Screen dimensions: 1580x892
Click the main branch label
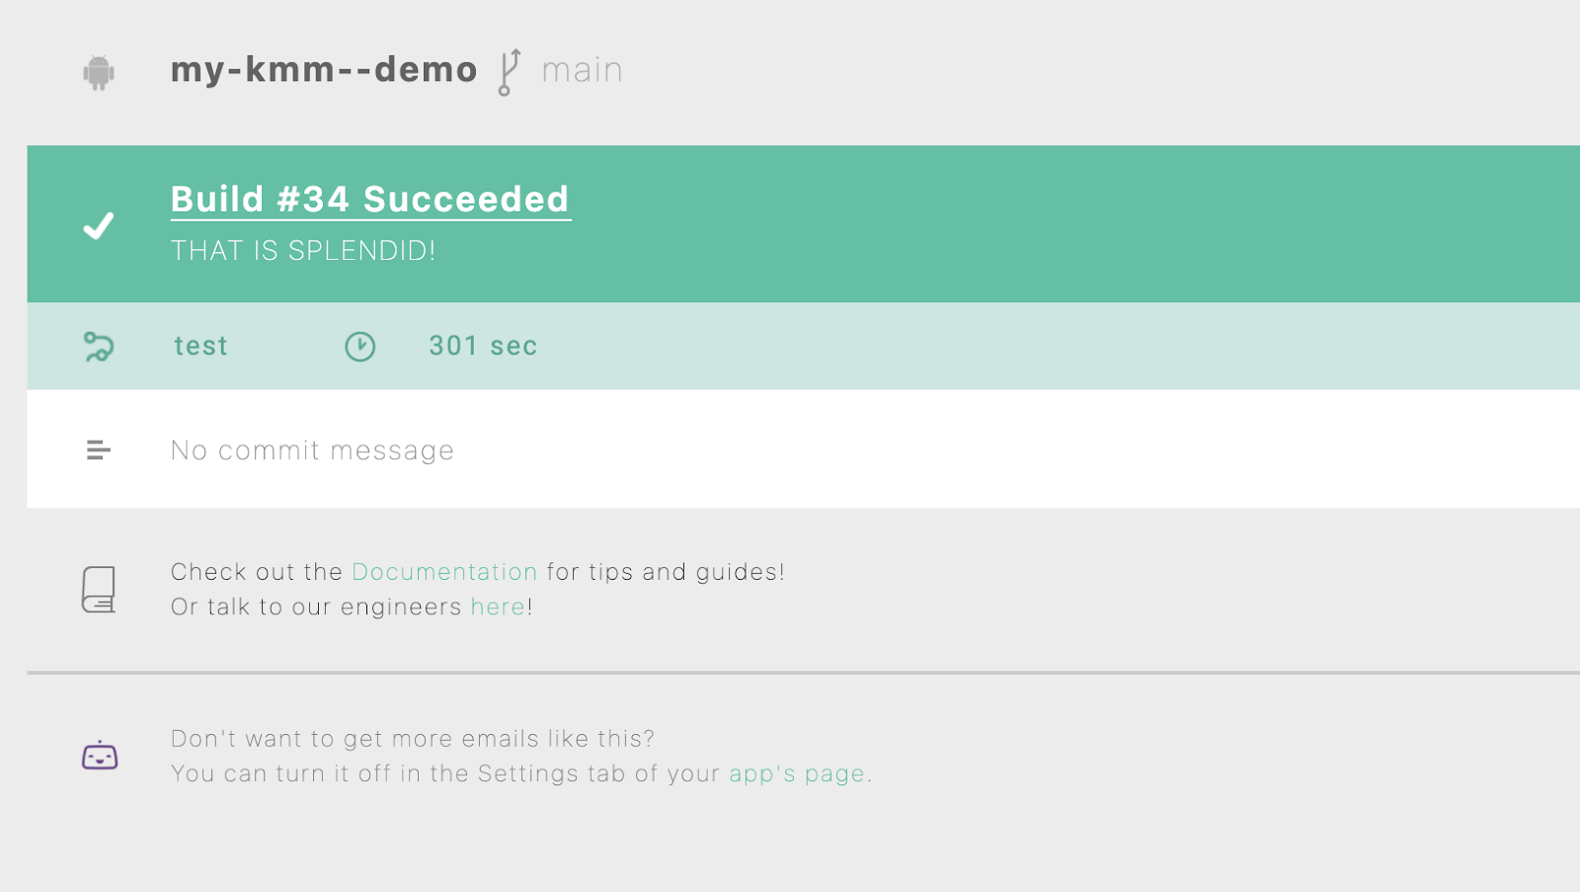click(x=582, y=70)
